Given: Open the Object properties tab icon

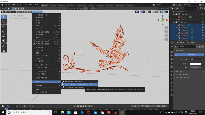Looking at the screenshot, I should tap(171, 71).
